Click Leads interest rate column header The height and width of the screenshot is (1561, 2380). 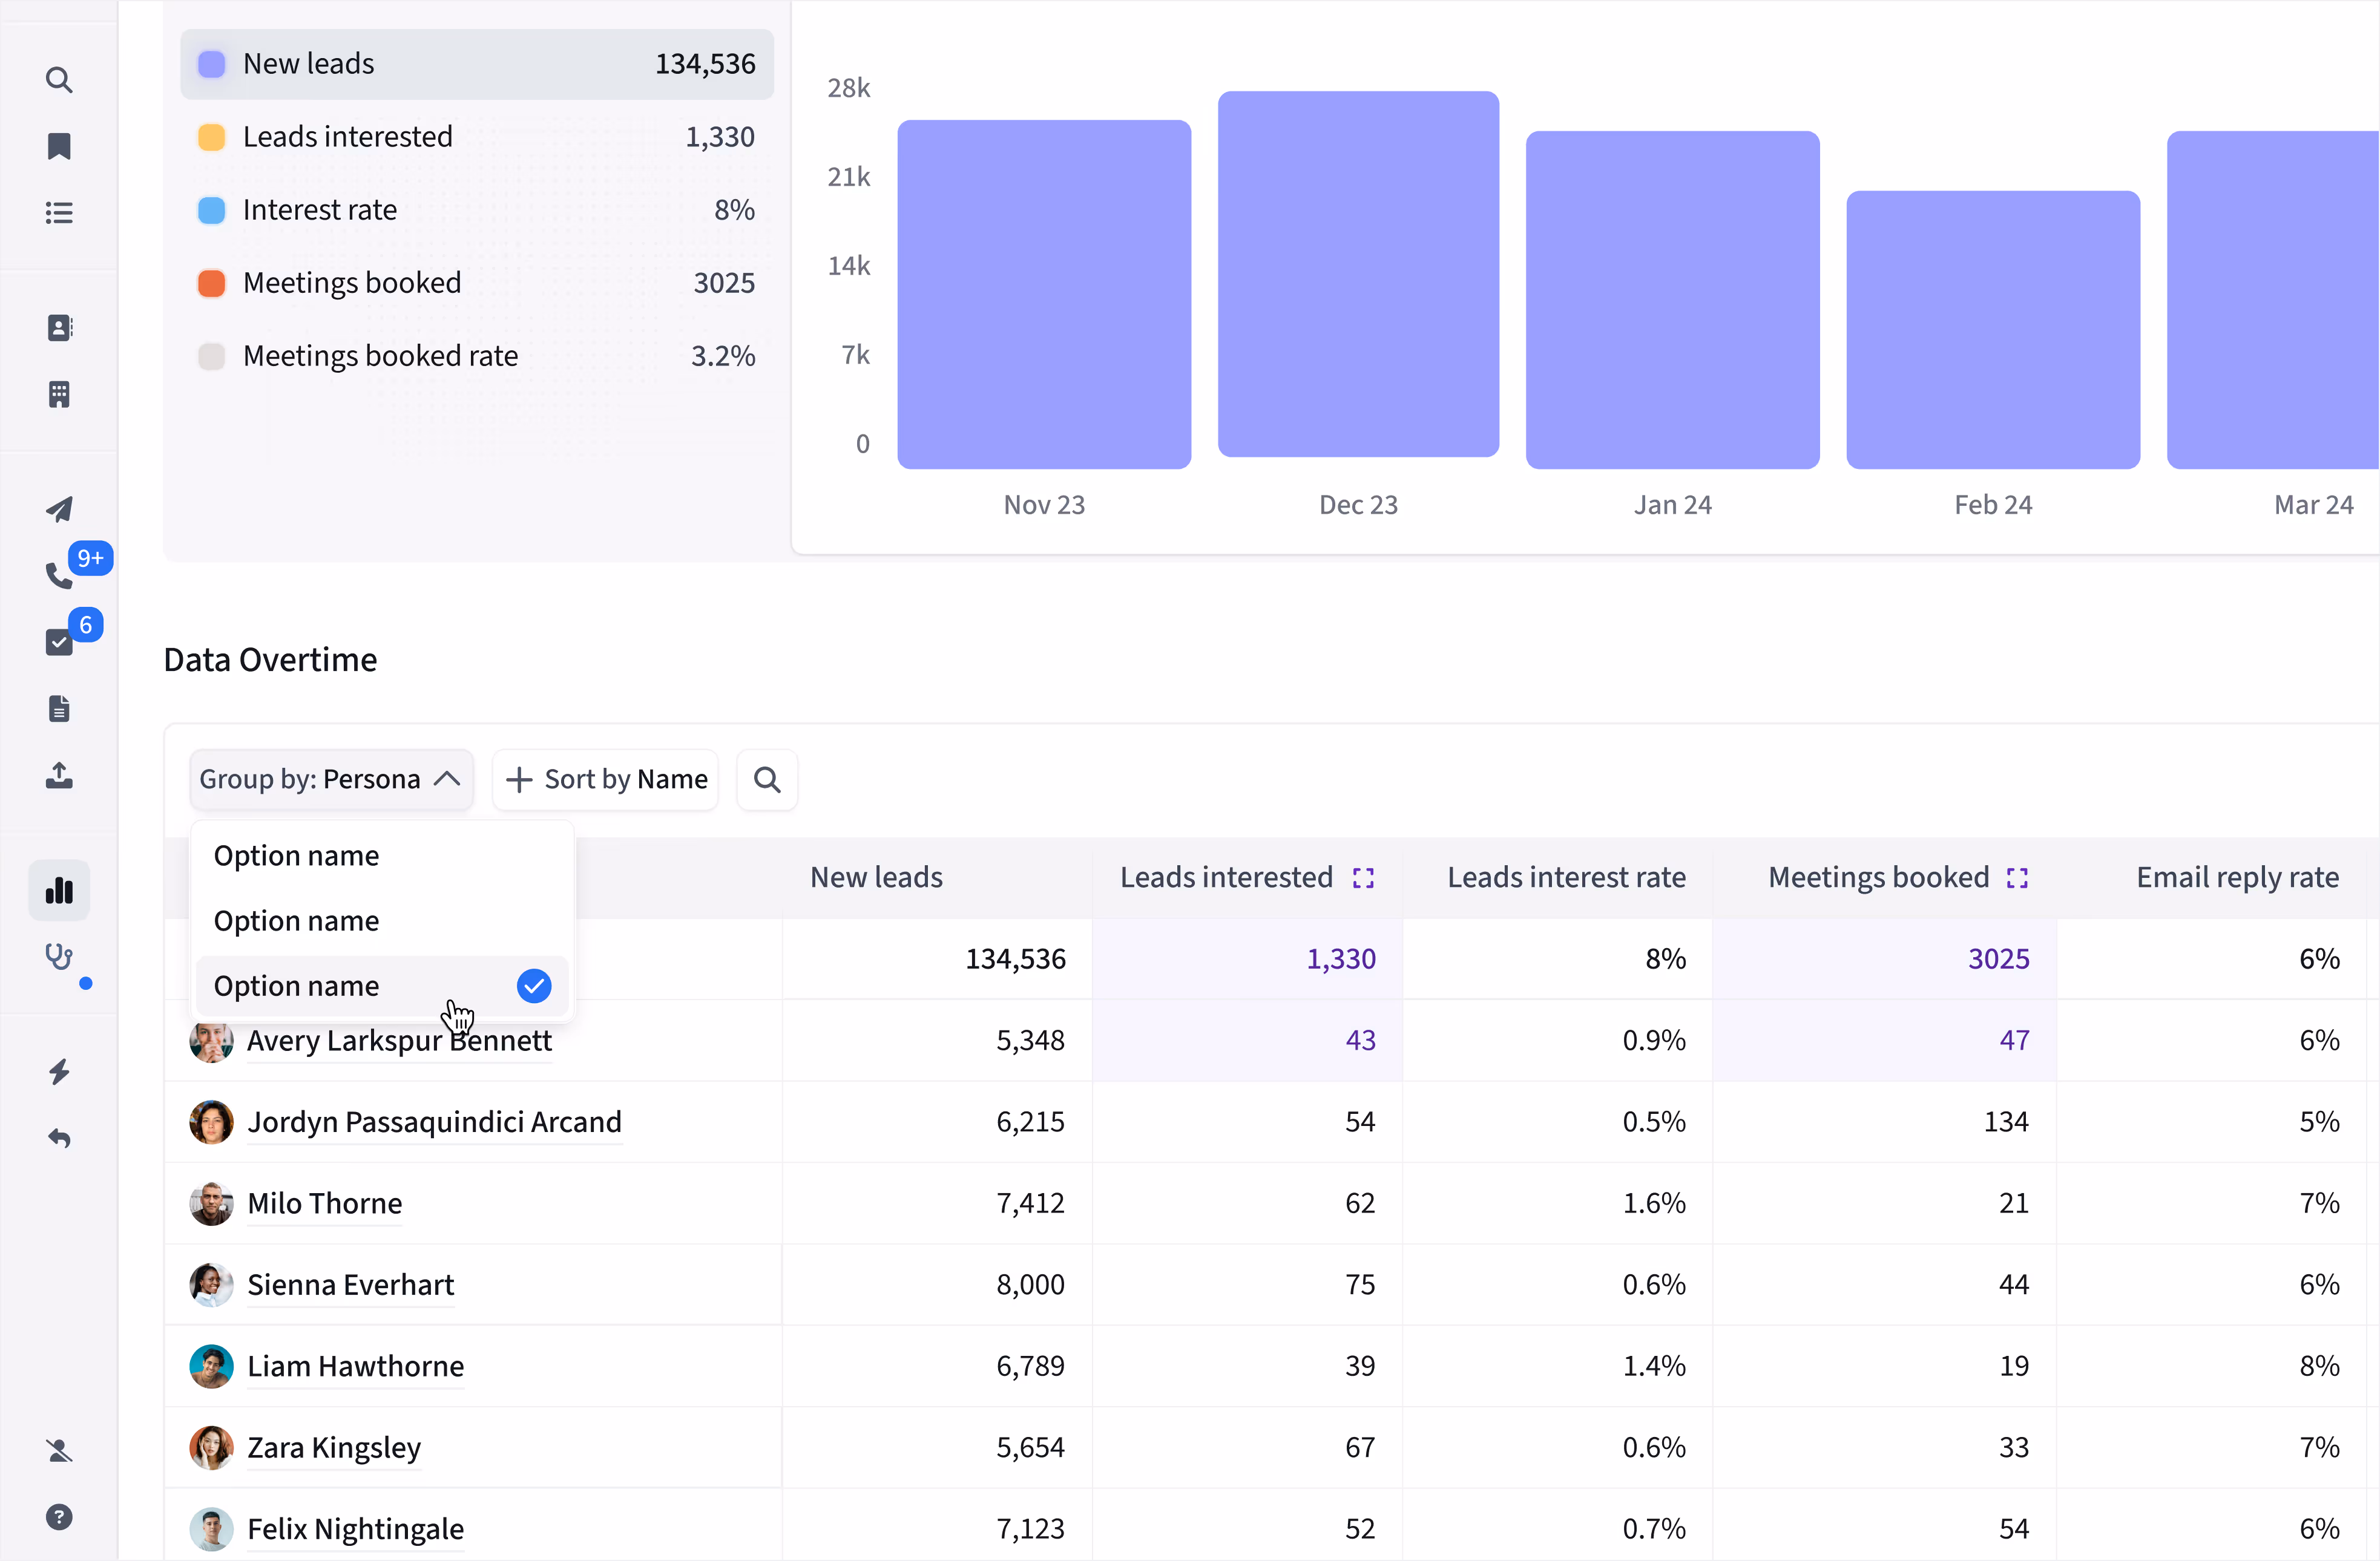[x=1566, y=877]
